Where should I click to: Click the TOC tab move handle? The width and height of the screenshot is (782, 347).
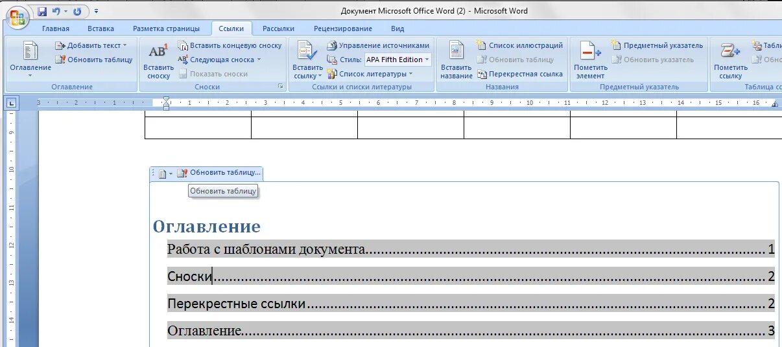point(154,173)
